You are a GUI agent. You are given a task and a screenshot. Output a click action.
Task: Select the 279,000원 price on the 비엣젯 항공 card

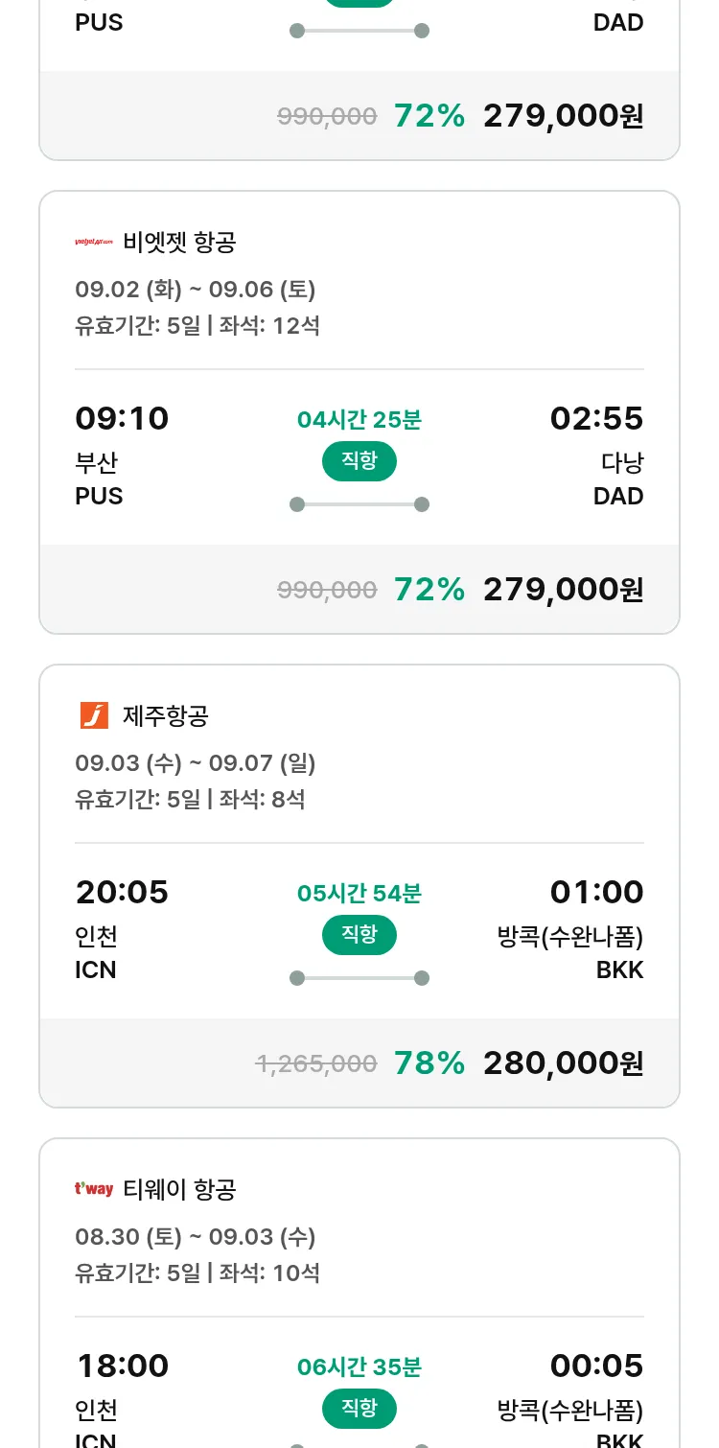[563, 589]
